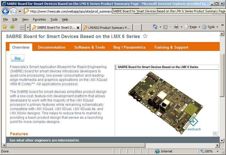The width and height of the screenshot is (226, 155).
Task: Switch to the Documentation tab
Action: 52,47
